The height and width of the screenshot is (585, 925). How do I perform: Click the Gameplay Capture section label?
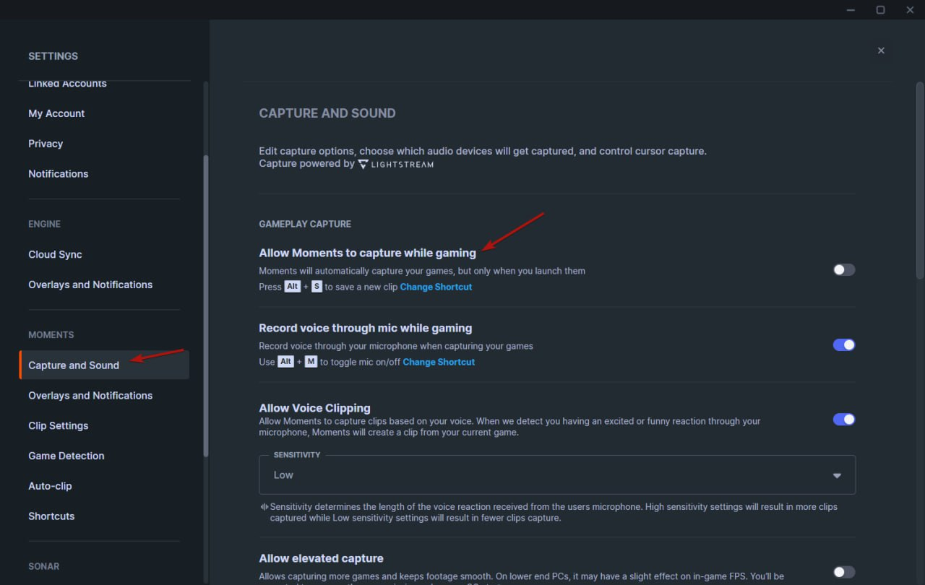305,224
